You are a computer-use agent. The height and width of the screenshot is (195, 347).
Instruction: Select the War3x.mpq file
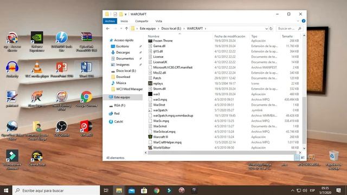tap(161, 121)
